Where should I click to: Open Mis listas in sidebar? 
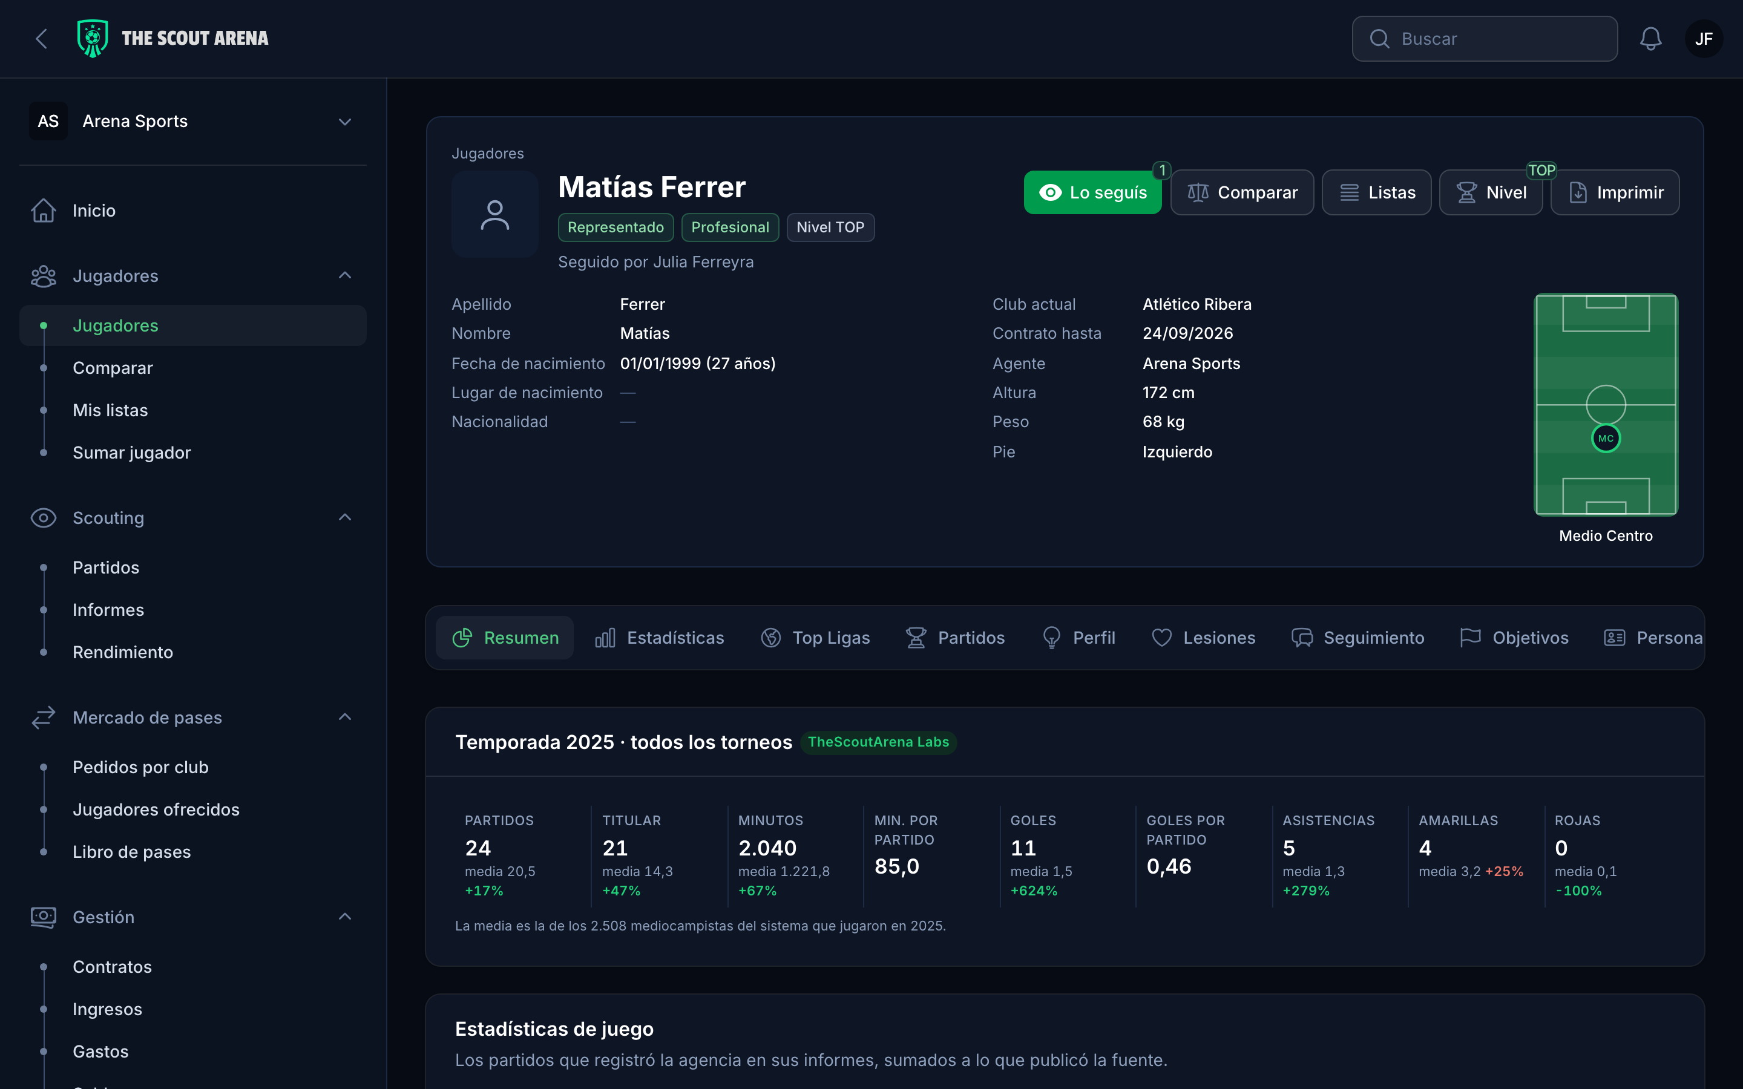point(193,411)
